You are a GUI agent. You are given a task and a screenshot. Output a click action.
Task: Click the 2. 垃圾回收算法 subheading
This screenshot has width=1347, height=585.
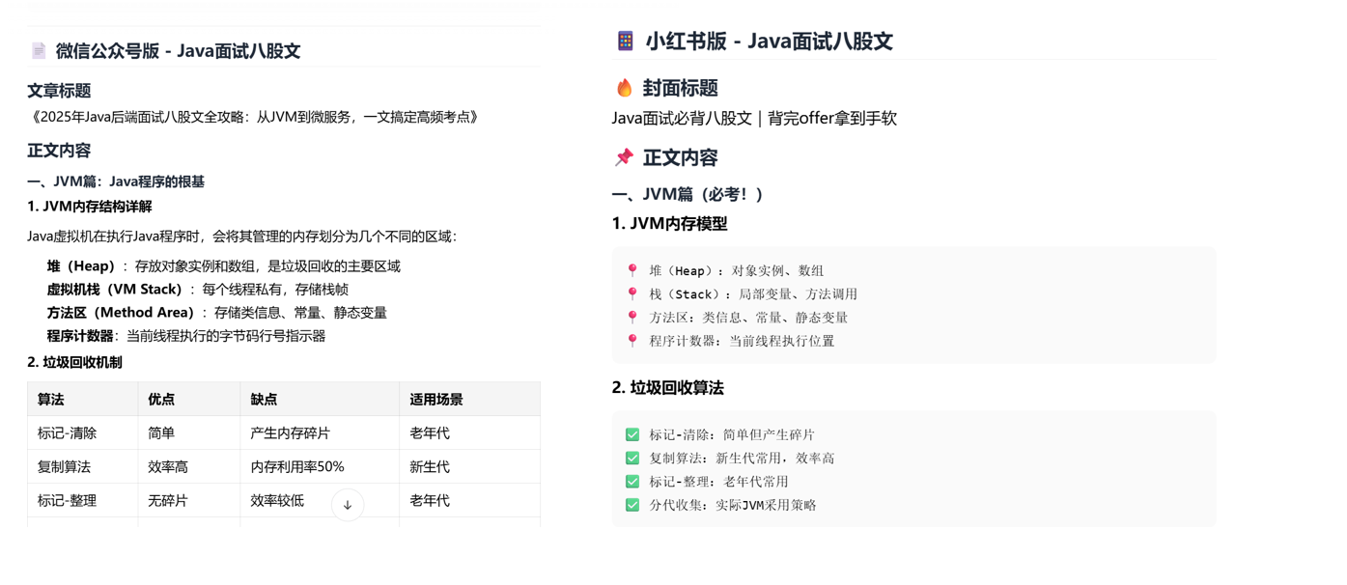668,388
